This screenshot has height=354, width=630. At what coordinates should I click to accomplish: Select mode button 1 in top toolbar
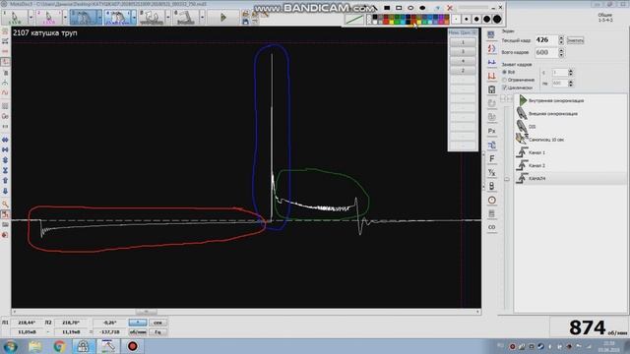14,18
